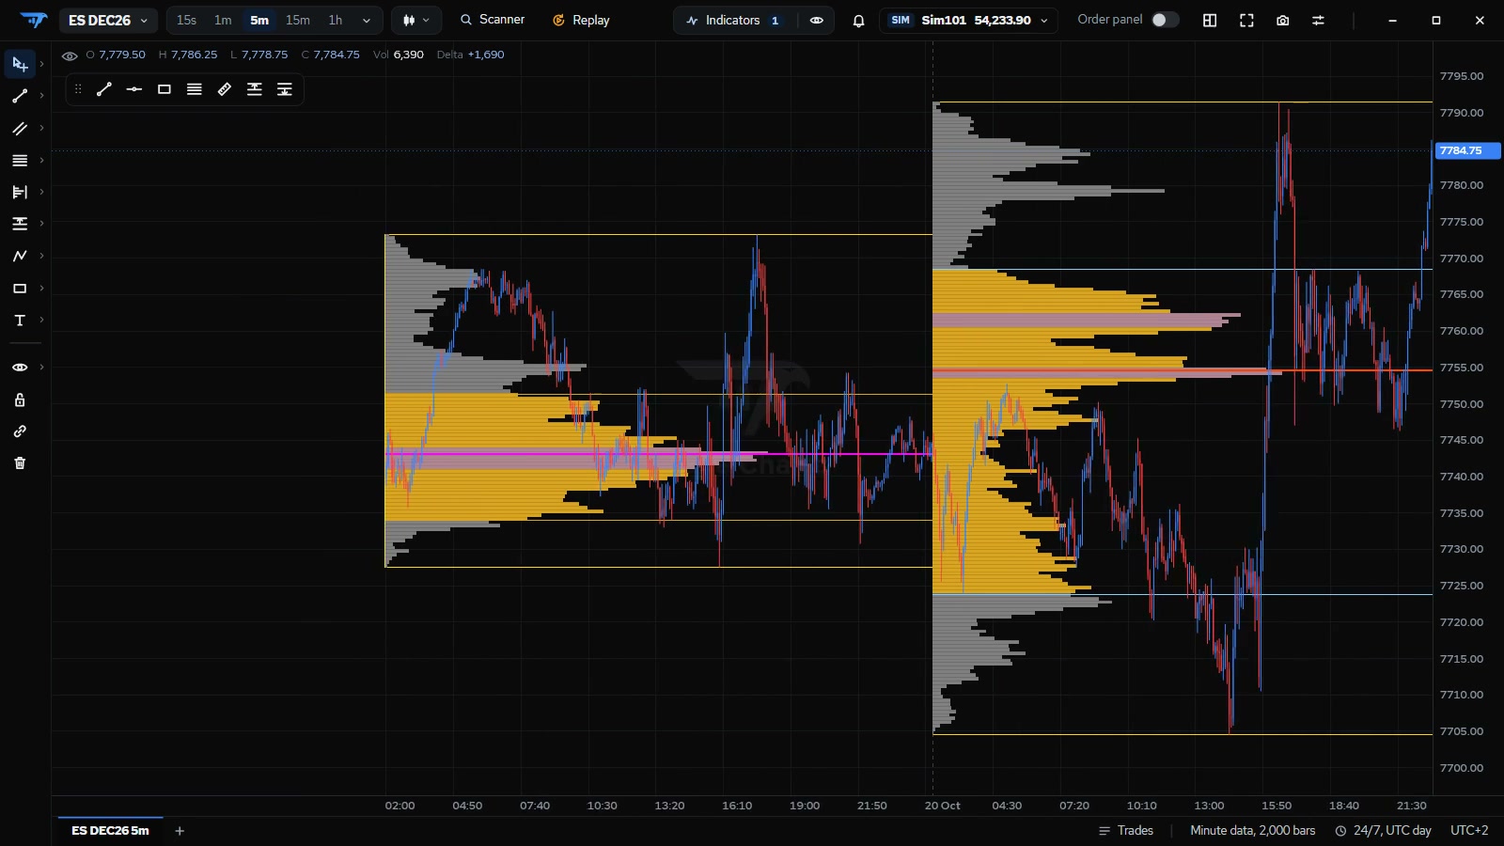Screen dimensions: 1504x846
Task: Open the ES DEC26 symbol dropdown
Action: coord(108,20)
